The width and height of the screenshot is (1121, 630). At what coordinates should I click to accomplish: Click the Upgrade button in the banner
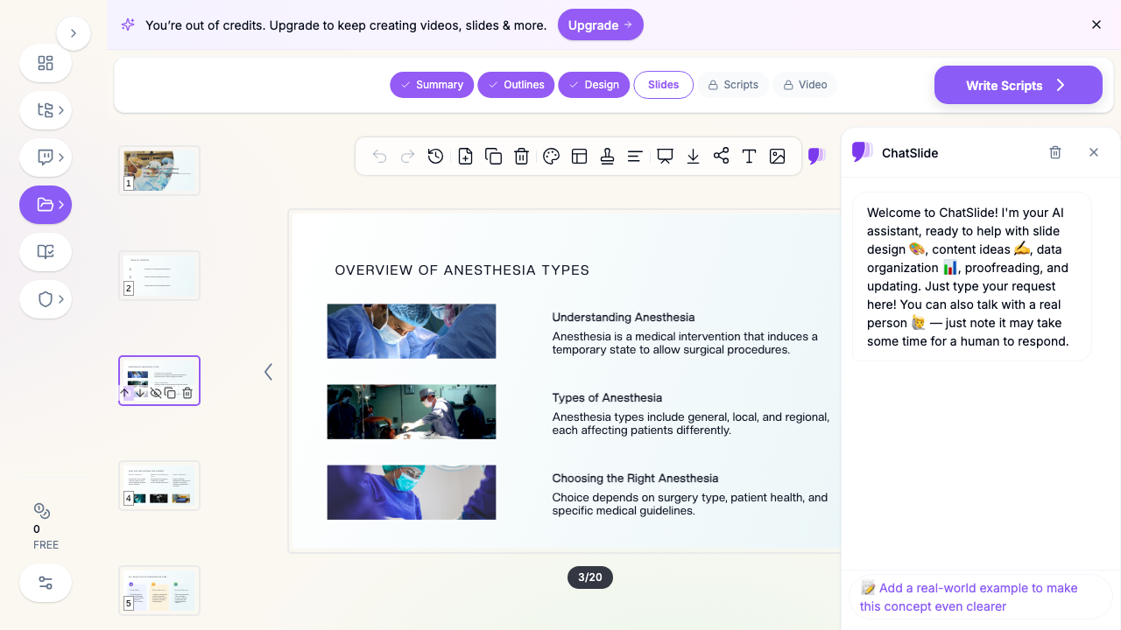(x=600, y=24)
